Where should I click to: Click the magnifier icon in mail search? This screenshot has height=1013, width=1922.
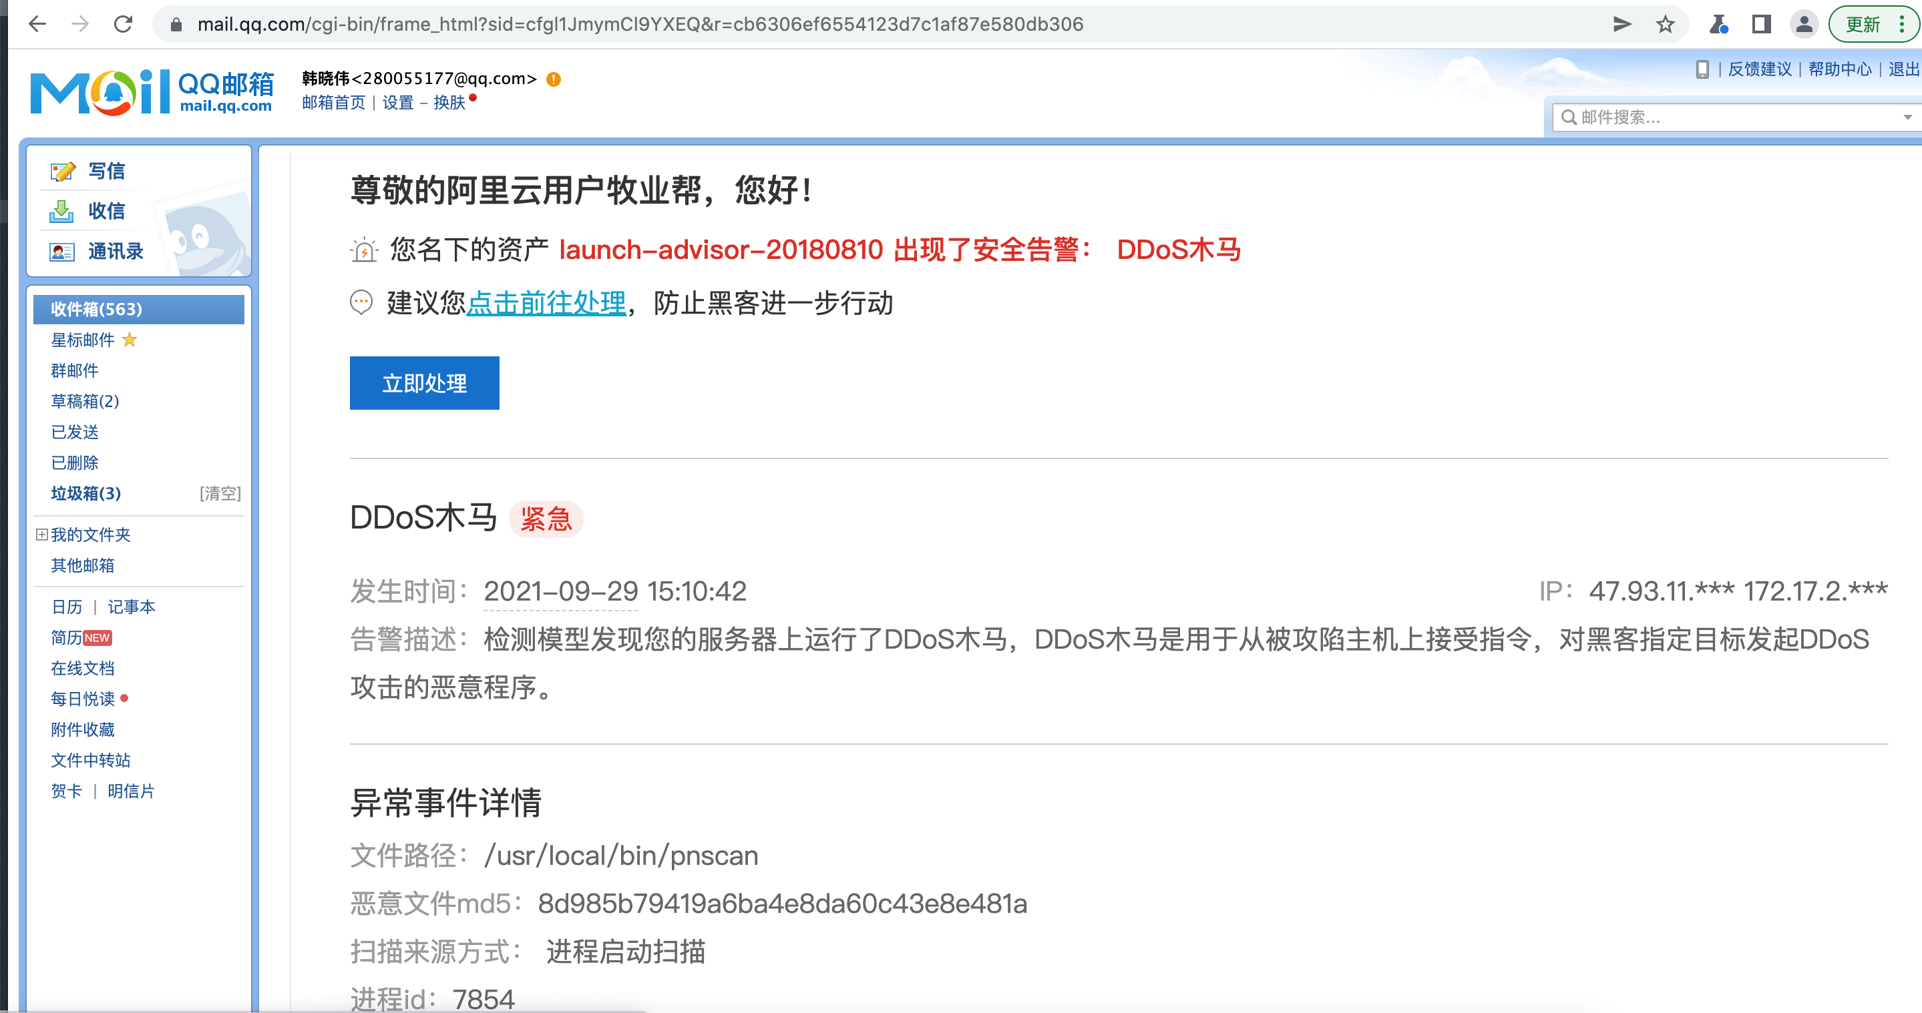point(1569,117)
